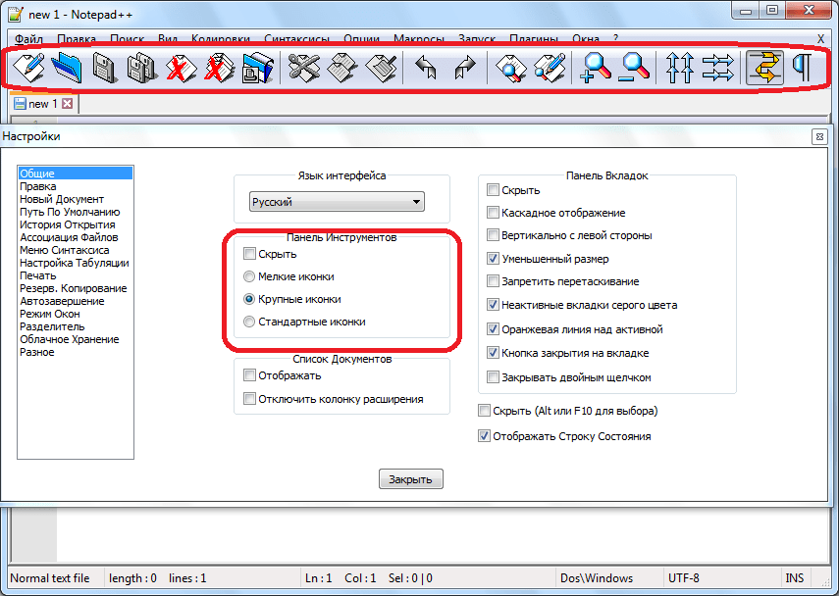This screenshot has height=596, width=839.
Task: Click the Open file folder icon
Action: pyautogui.click(x=66, y=68)
